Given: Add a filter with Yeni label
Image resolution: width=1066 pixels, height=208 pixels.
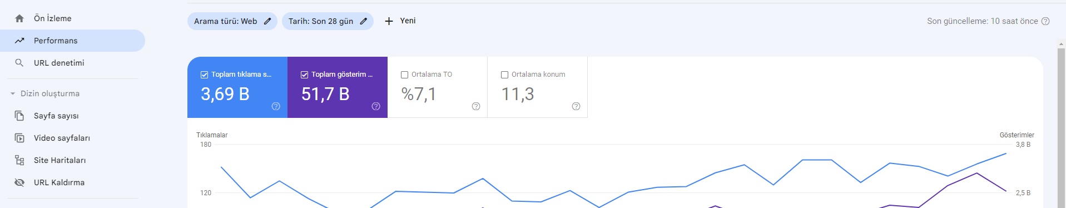Looking at the screenshot, I should [408, 21].
